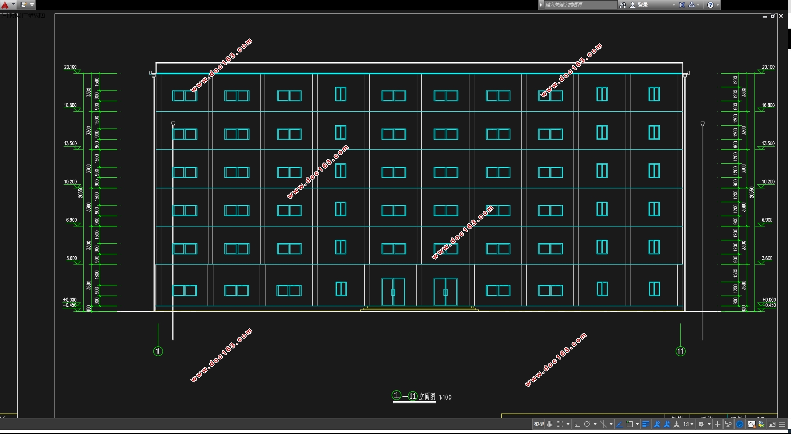Toggle grid display in status bar

pyautogui.click(x=550, y=424)
